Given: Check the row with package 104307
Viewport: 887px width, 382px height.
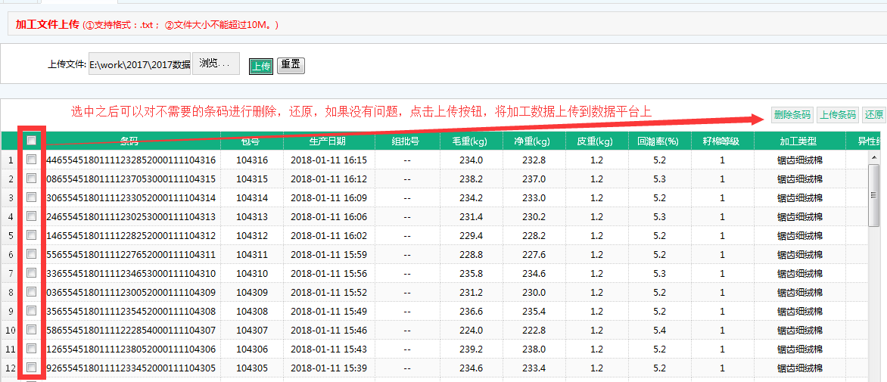Looking at the screenshot, I should pyautogui.click(x=32, y=330).
